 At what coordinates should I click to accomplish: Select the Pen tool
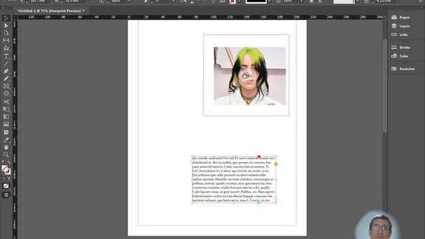coord(6,71)
